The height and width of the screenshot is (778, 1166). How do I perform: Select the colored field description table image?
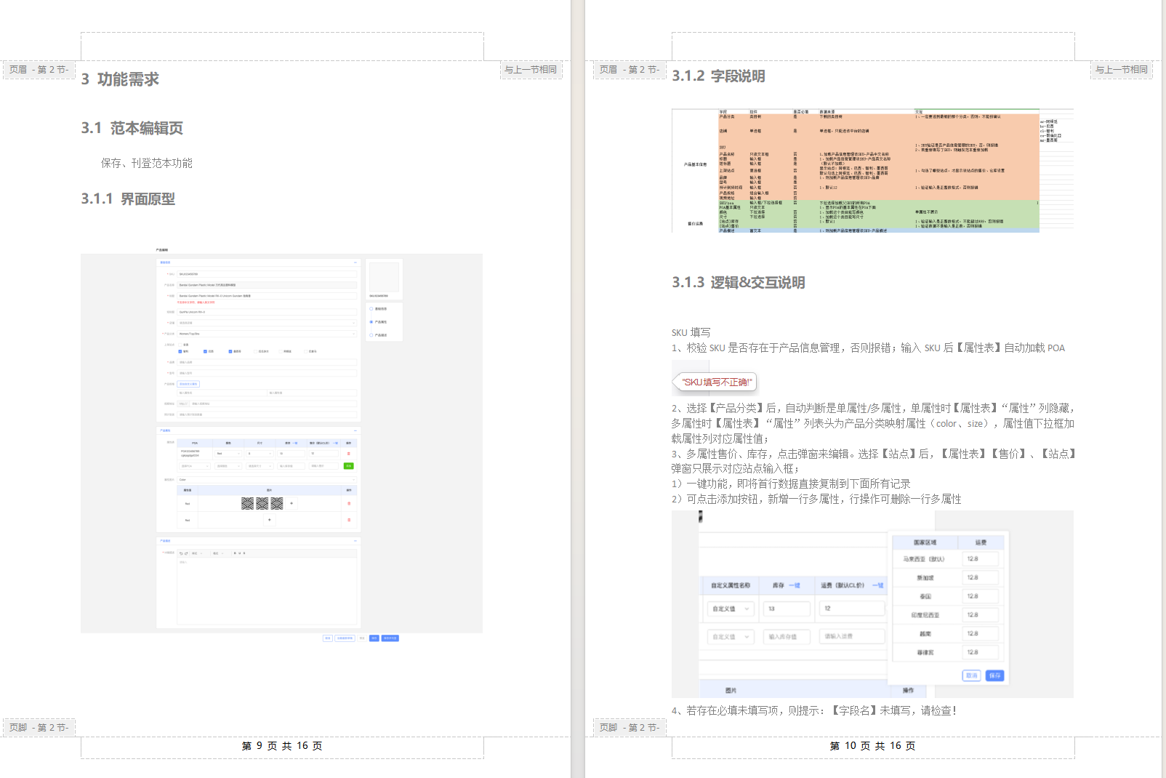[x=872, y=171]
